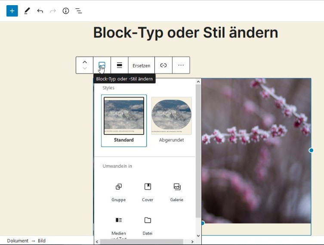Open the info details icon

point(66,11)
